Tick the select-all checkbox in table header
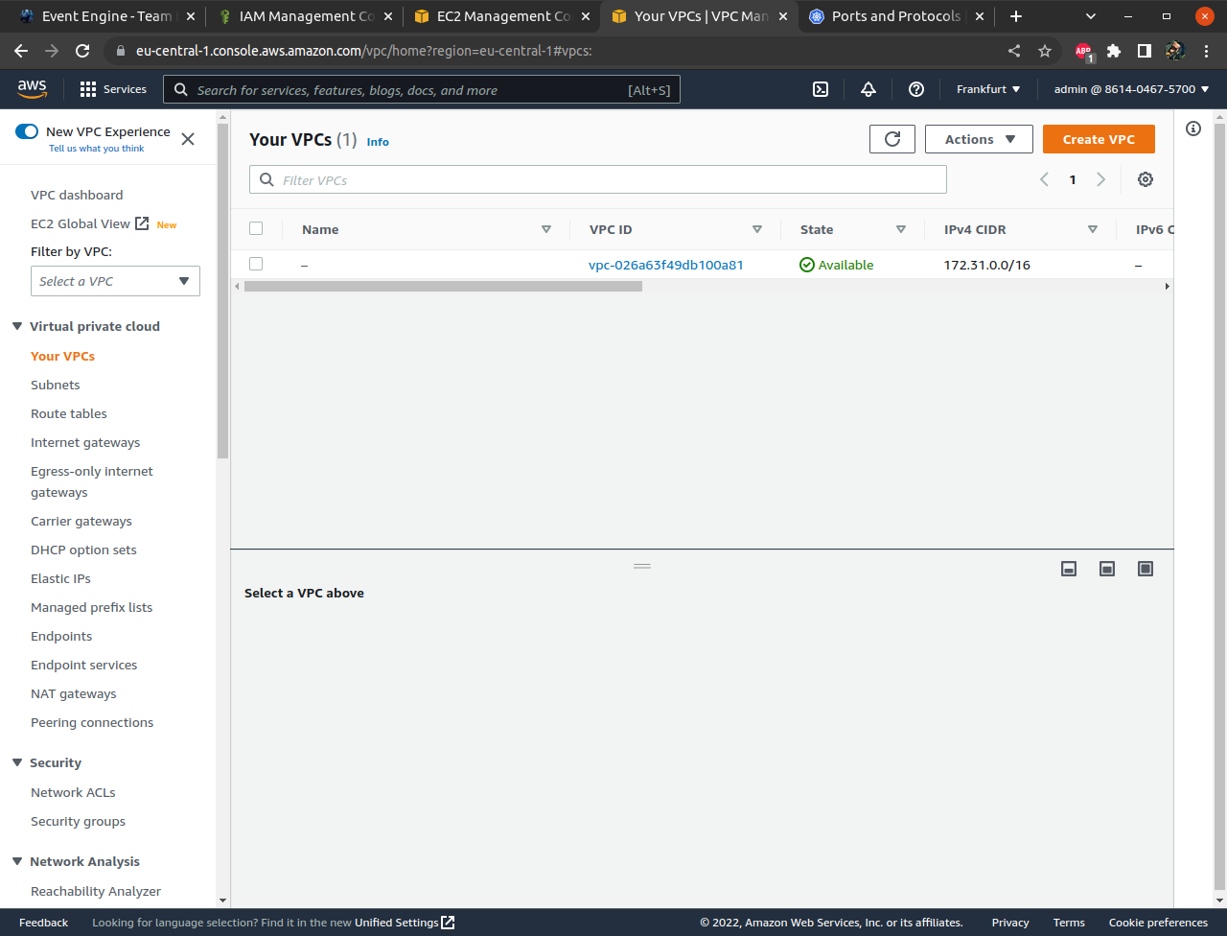Viewport: 1227px width, 936px height. pyautogui.click(x=256, y=228)
